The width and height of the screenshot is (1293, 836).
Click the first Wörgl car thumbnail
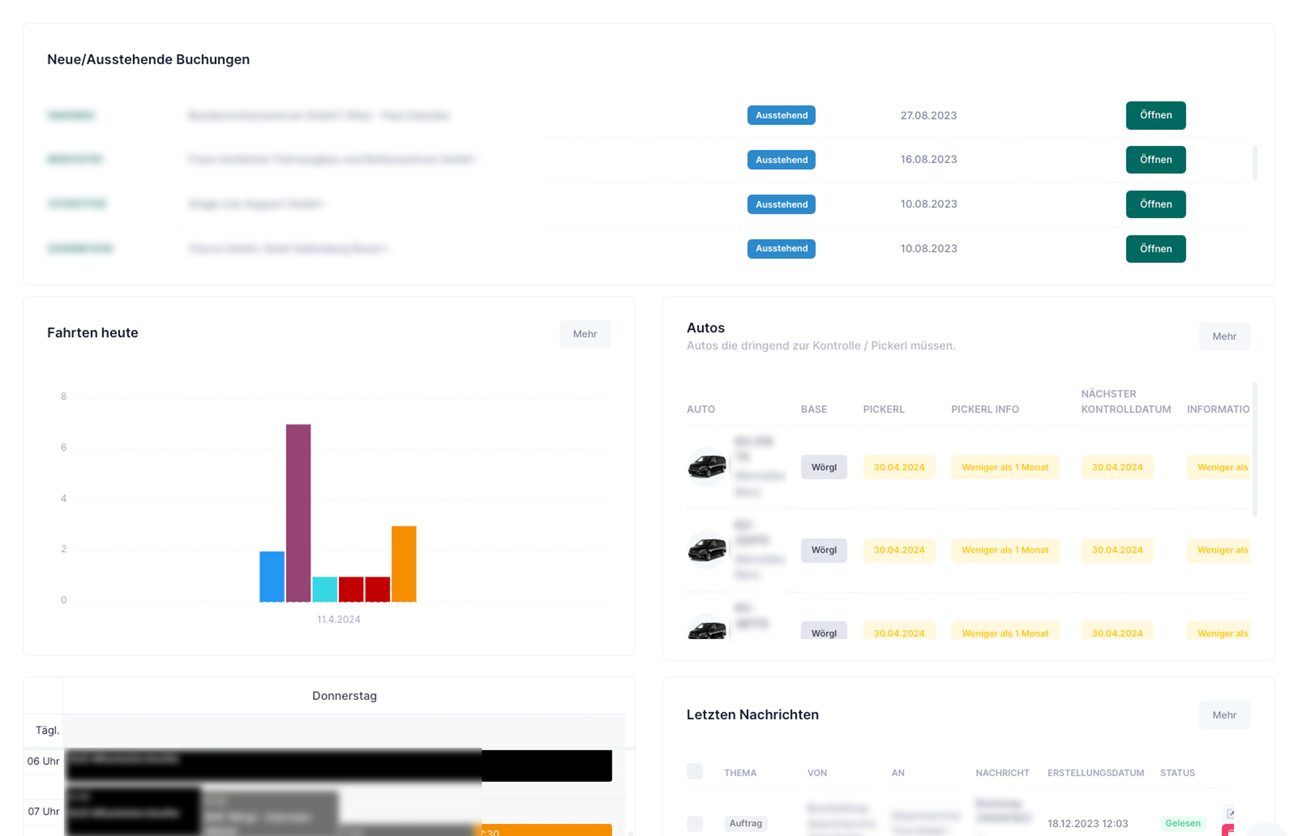pyautogui.click(x=706, y=466)
